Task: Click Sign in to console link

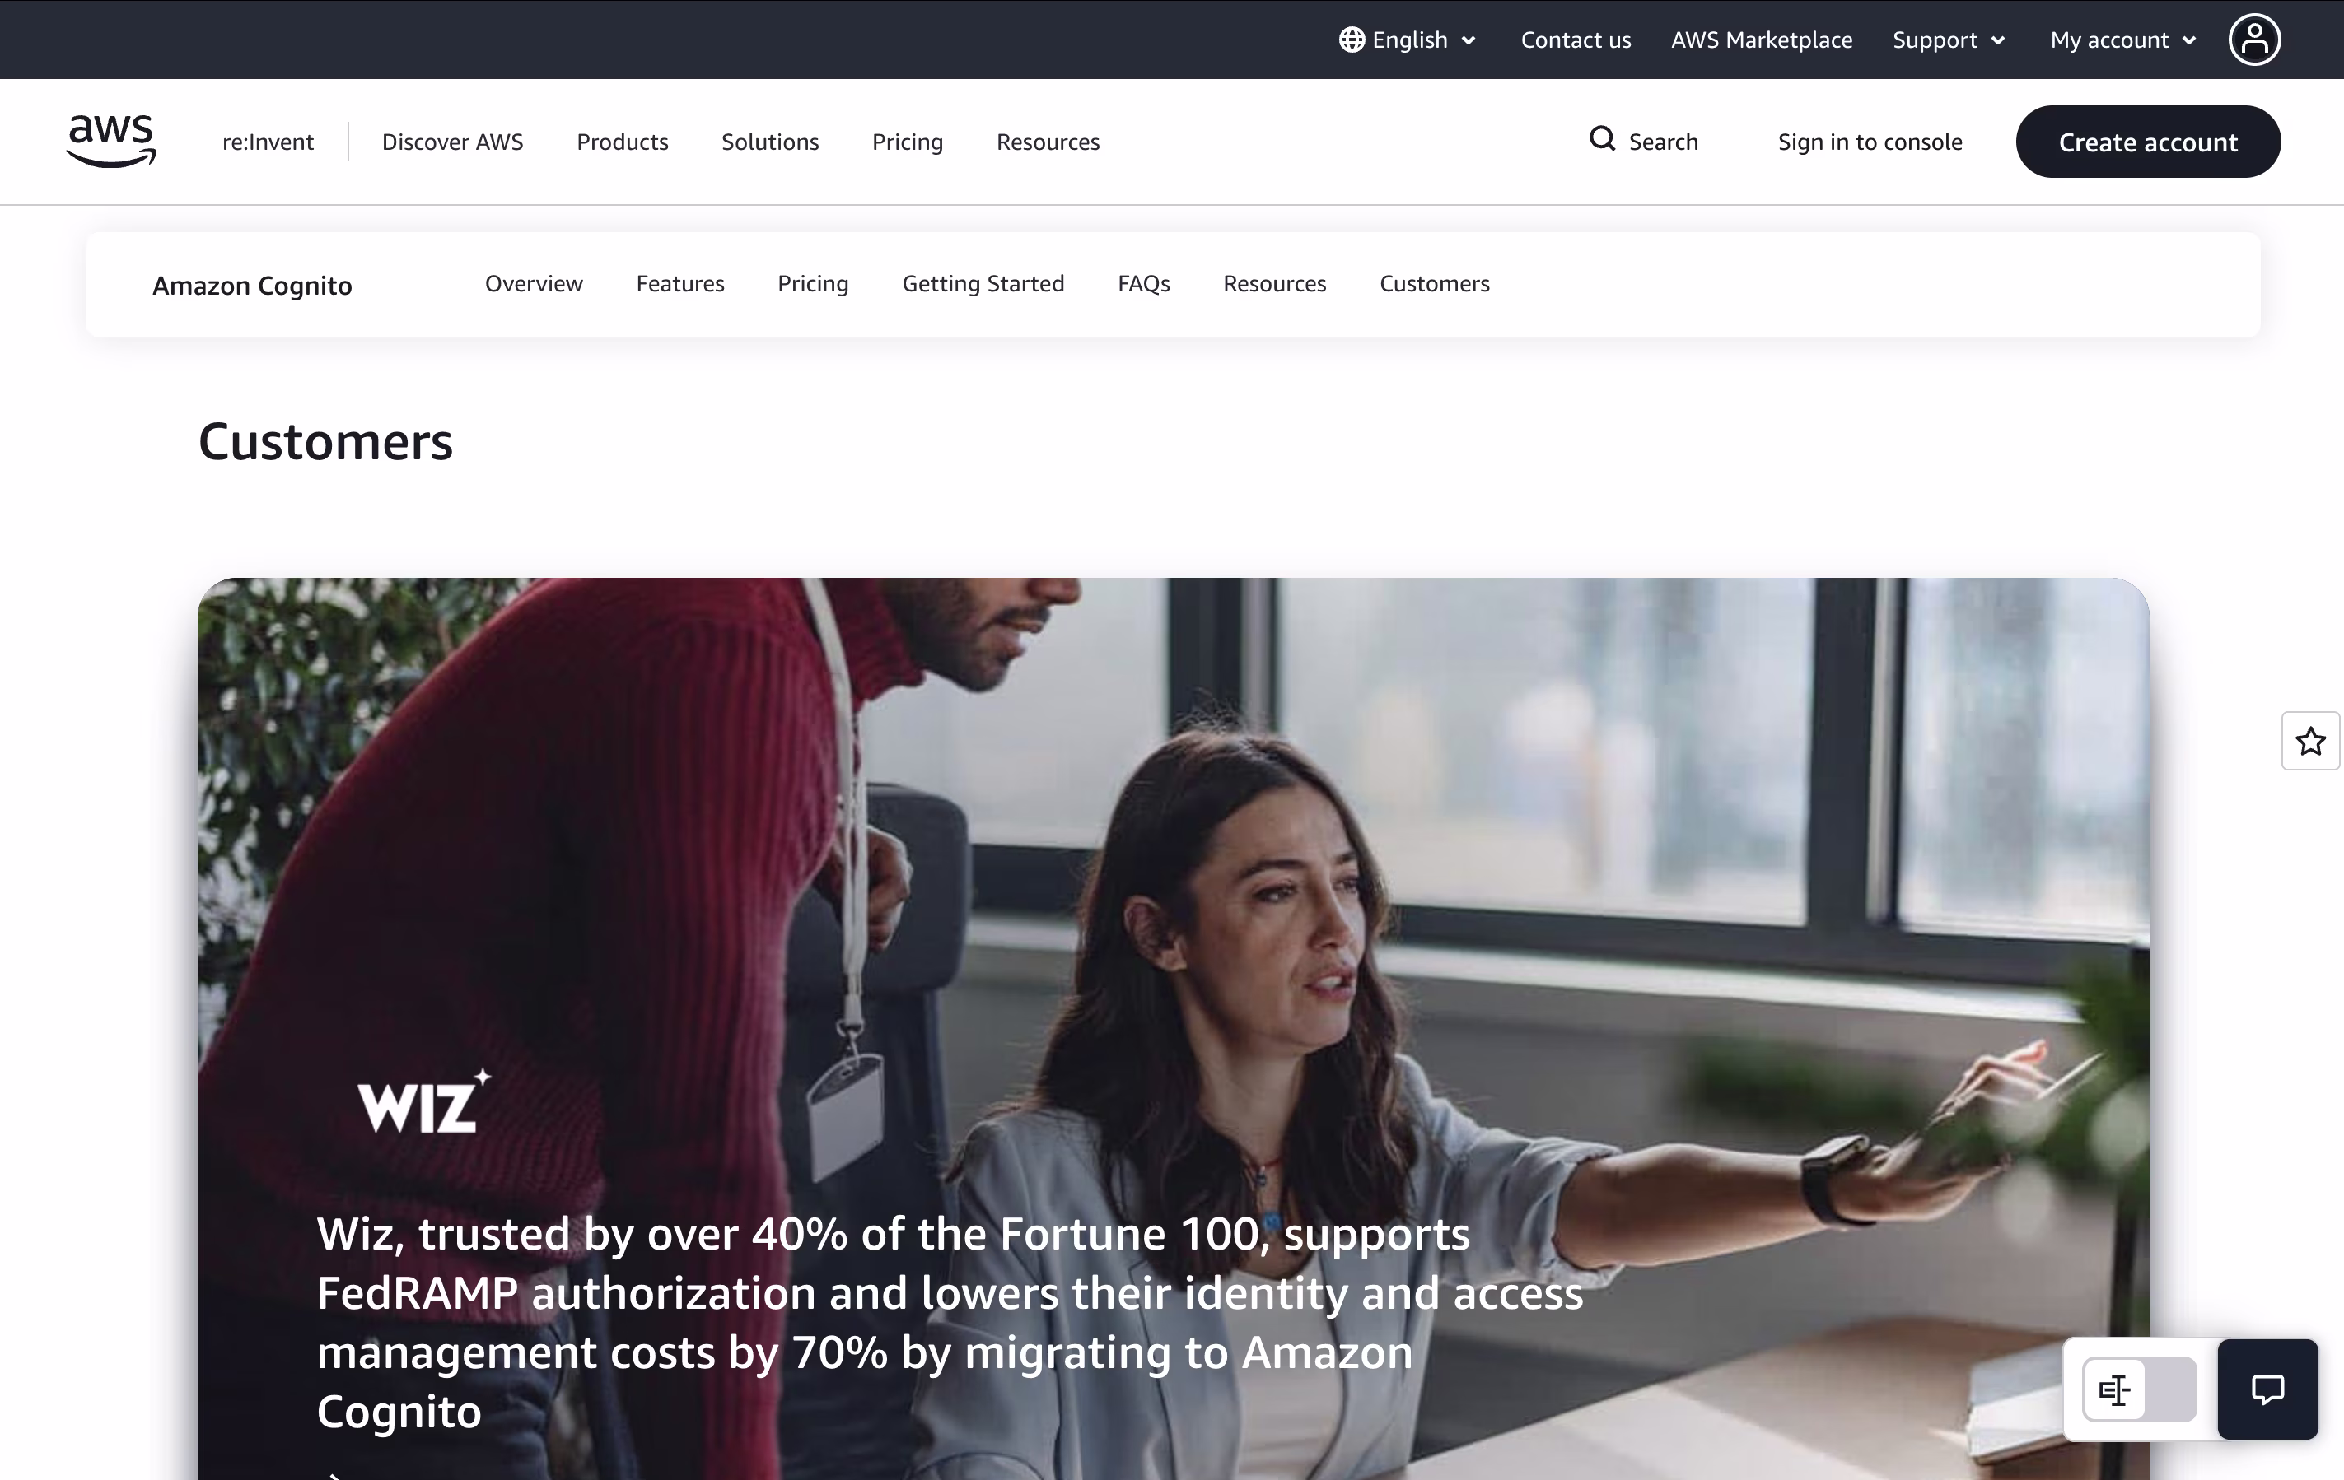Action: pos(1869,142)
